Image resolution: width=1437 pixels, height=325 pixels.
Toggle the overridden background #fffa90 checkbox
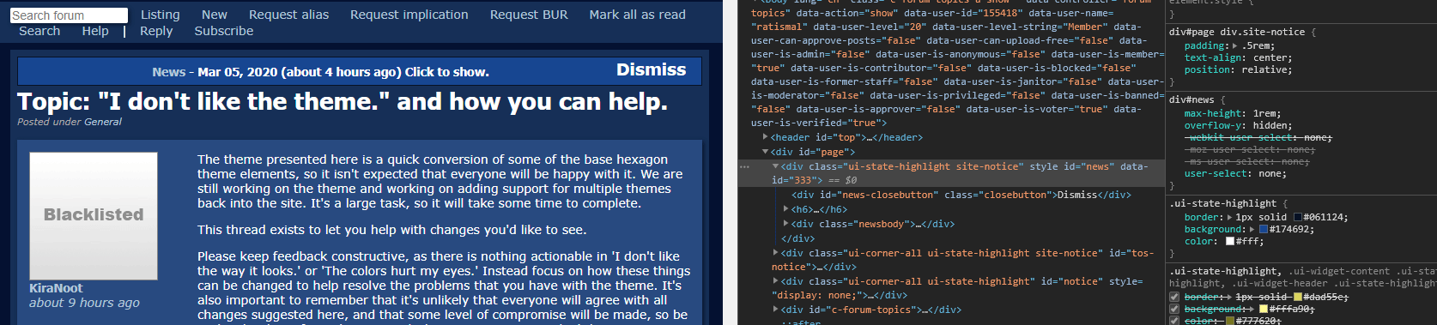1174,310
